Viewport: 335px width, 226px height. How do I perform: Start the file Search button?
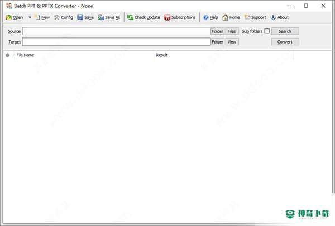285,31
